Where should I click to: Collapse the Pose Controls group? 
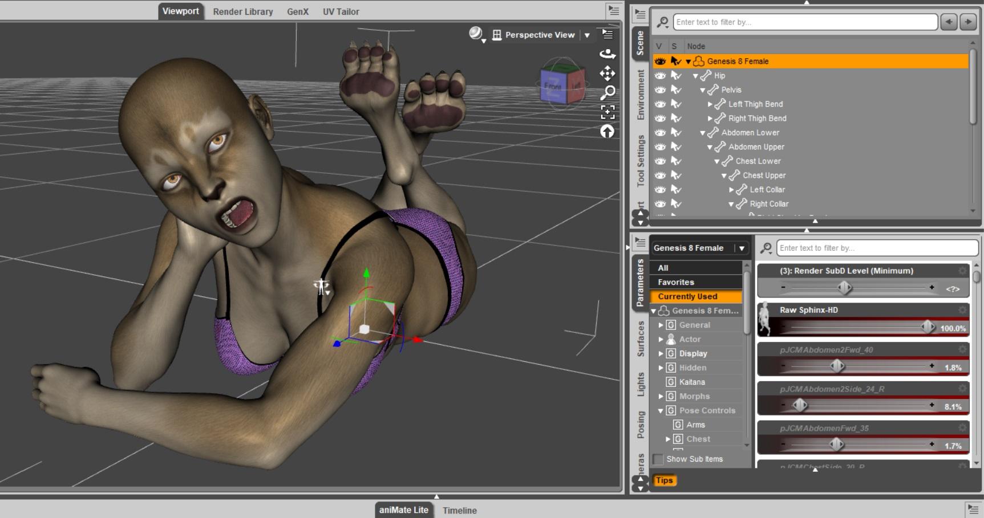(x=661, y=410)
